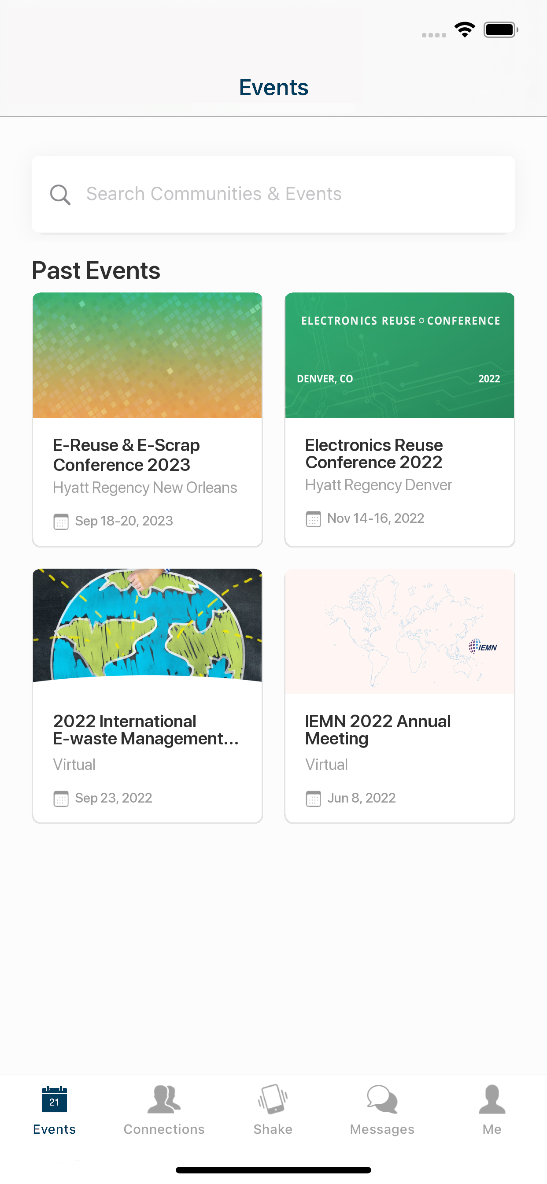Screen dimensions: 547x1184
Task: Tap the Sep 23, 2022 date text
Action: (114, 799)
